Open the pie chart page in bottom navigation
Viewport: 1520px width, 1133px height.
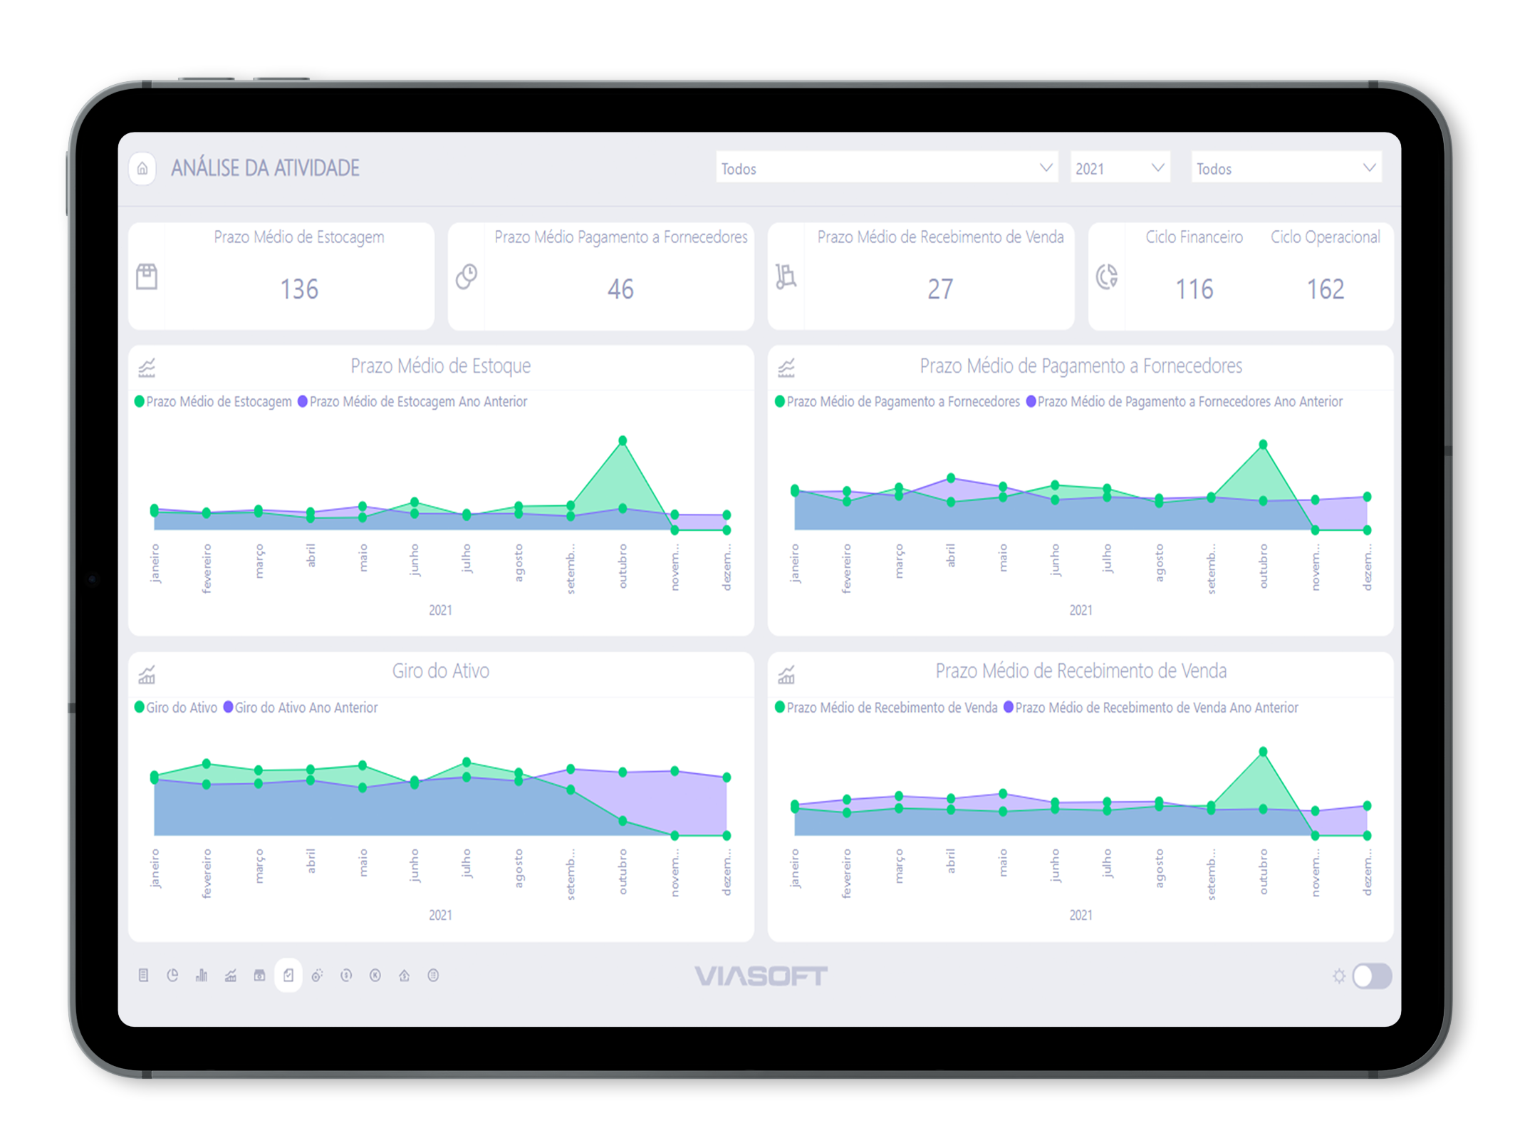(172, 976)
